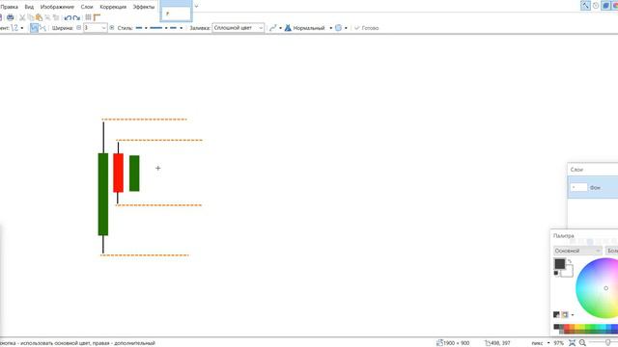Screen dimensions: 618x347
Task: Click the Copy icon in toolbar
Action: 31,17
